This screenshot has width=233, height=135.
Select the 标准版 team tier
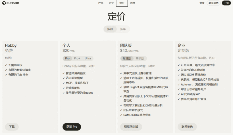(x=127, y=58)
